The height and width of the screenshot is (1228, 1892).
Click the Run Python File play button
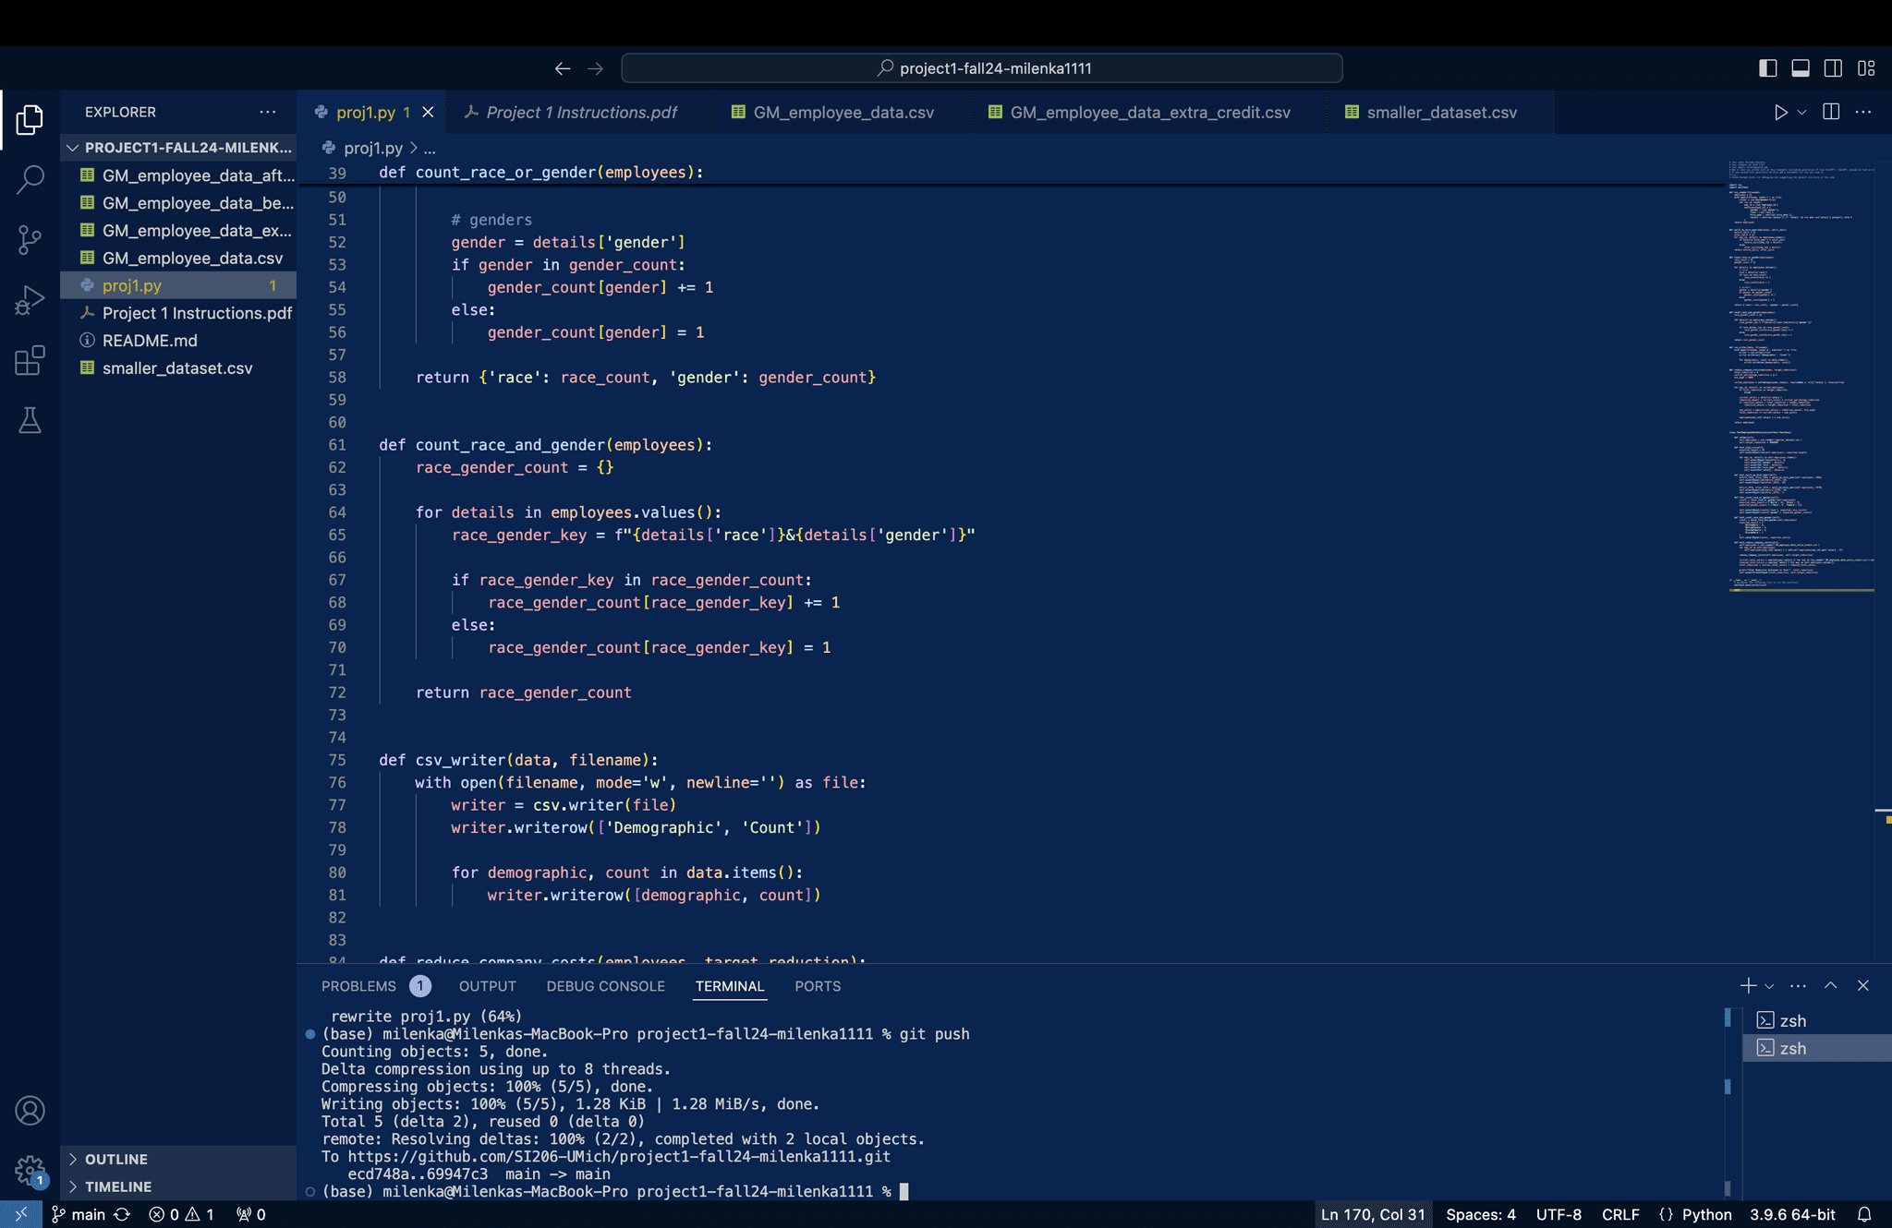[x=1780, y=112]
